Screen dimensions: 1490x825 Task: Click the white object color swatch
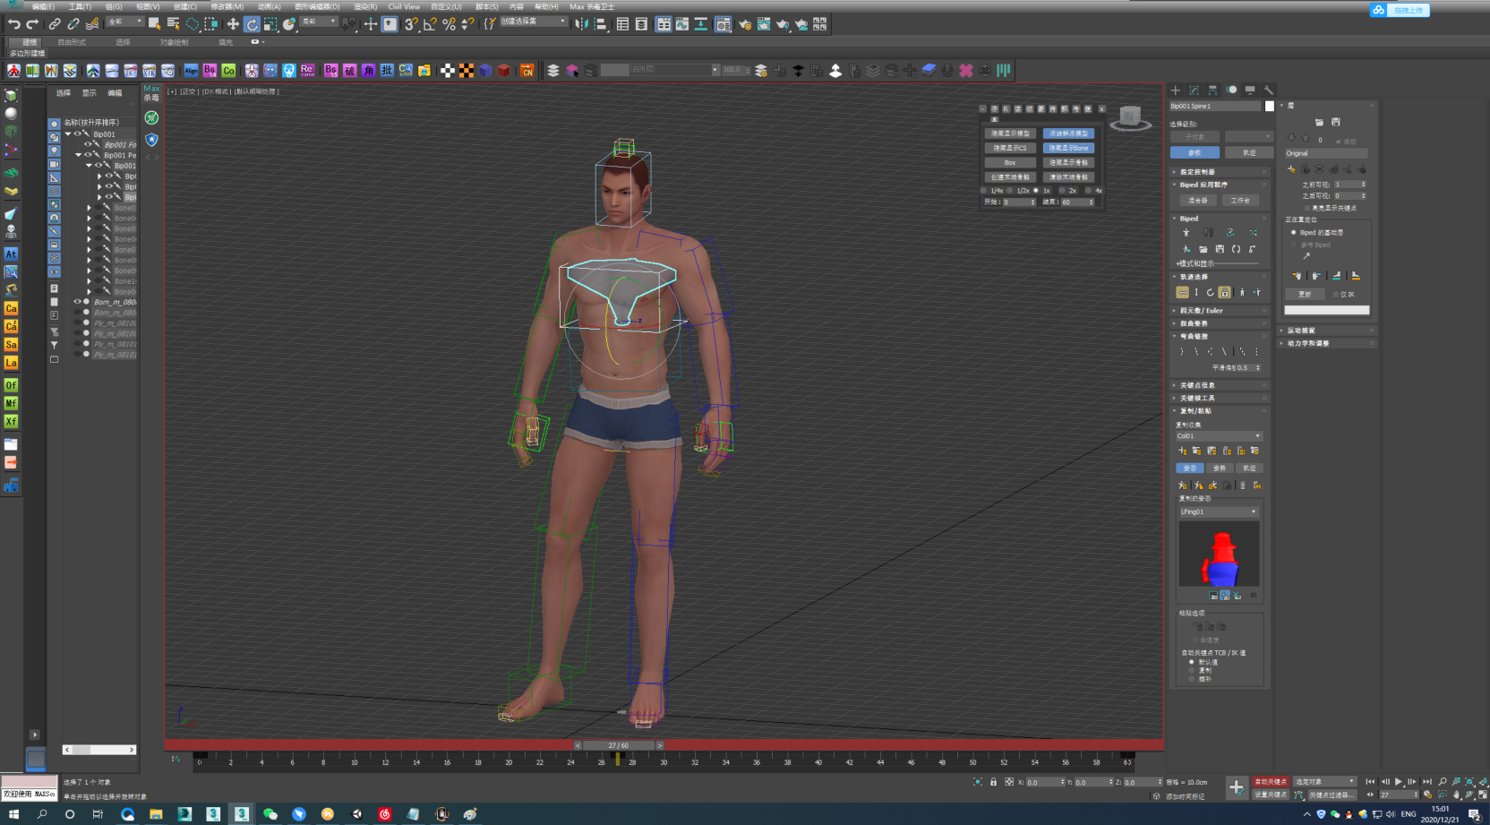(1269, 107)
